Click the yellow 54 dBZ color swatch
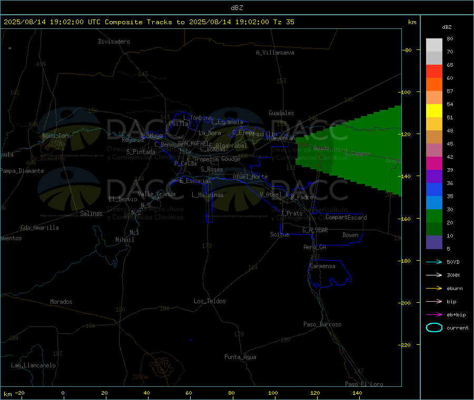This screenshot has width=474, height=400. click(434, 110)
